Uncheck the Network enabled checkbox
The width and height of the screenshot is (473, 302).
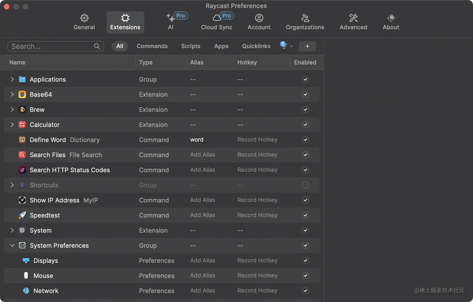click(x=306, y=290)
